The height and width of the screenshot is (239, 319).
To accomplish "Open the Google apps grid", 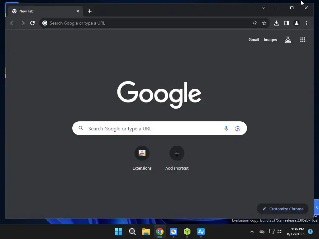I will (x=303, y=40).
